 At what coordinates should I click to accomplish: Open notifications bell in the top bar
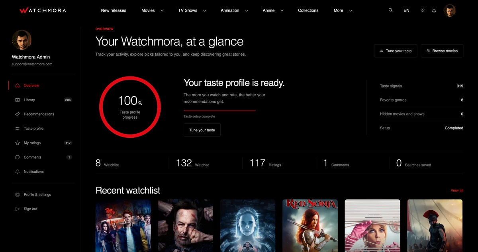(x=434, y=10)
